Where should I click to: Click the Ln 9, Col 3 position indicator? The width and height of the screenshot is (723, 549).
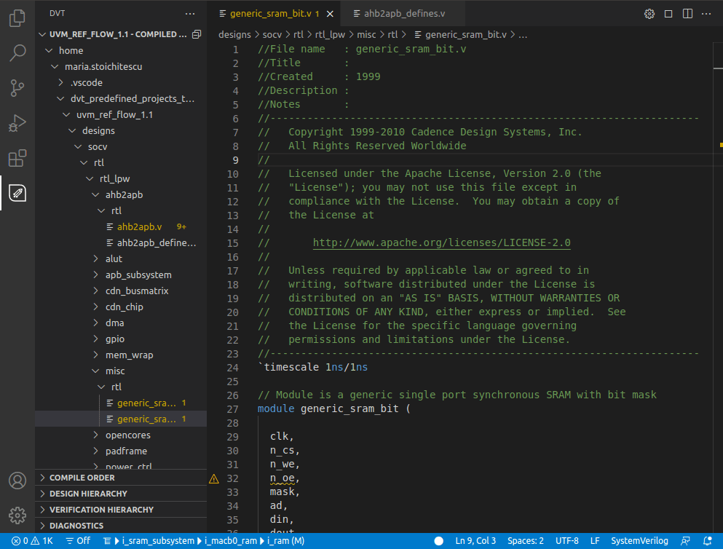475,541
